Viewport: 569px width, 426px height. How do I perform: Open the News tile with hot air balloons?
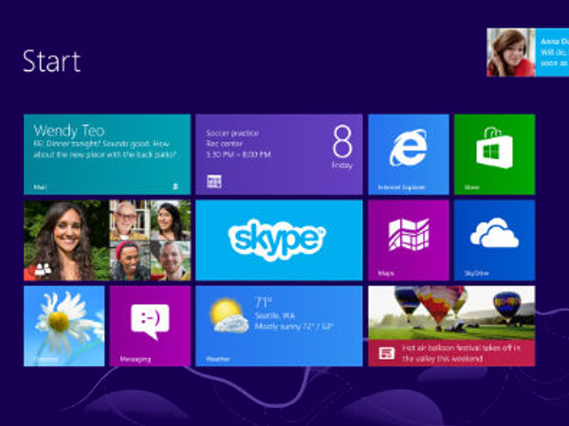click(451, 326)
